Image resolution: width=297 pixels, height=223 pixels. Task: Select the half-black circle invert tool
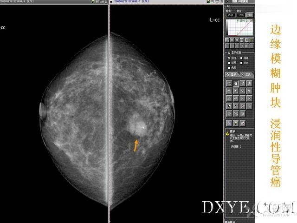(x=229, y=106)
